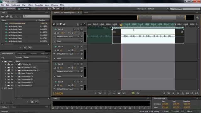Image resolution: width=201 pixels, height=113 pixels.
Task: Mute Track 1 with M button
Action: (x=75, y=29)
